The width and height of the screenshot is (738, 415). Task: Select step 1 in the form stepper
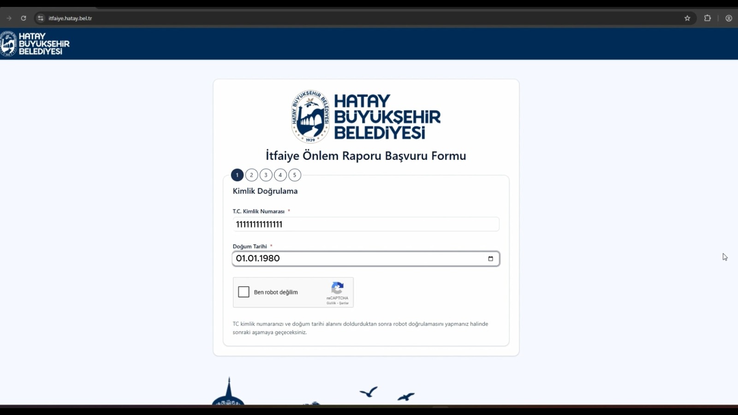[x=237, y=175]
